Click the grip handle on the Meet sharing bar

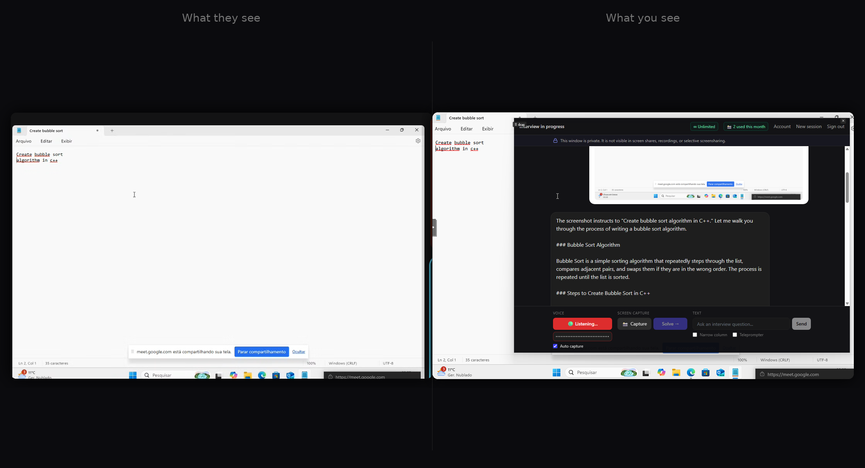coord(132,352)
